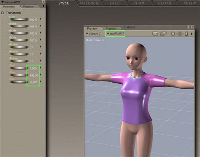The width and height of the screenshot is (200, 157).
Task: Click the move XY camera cross icon
Action: (x=180, y=34)
